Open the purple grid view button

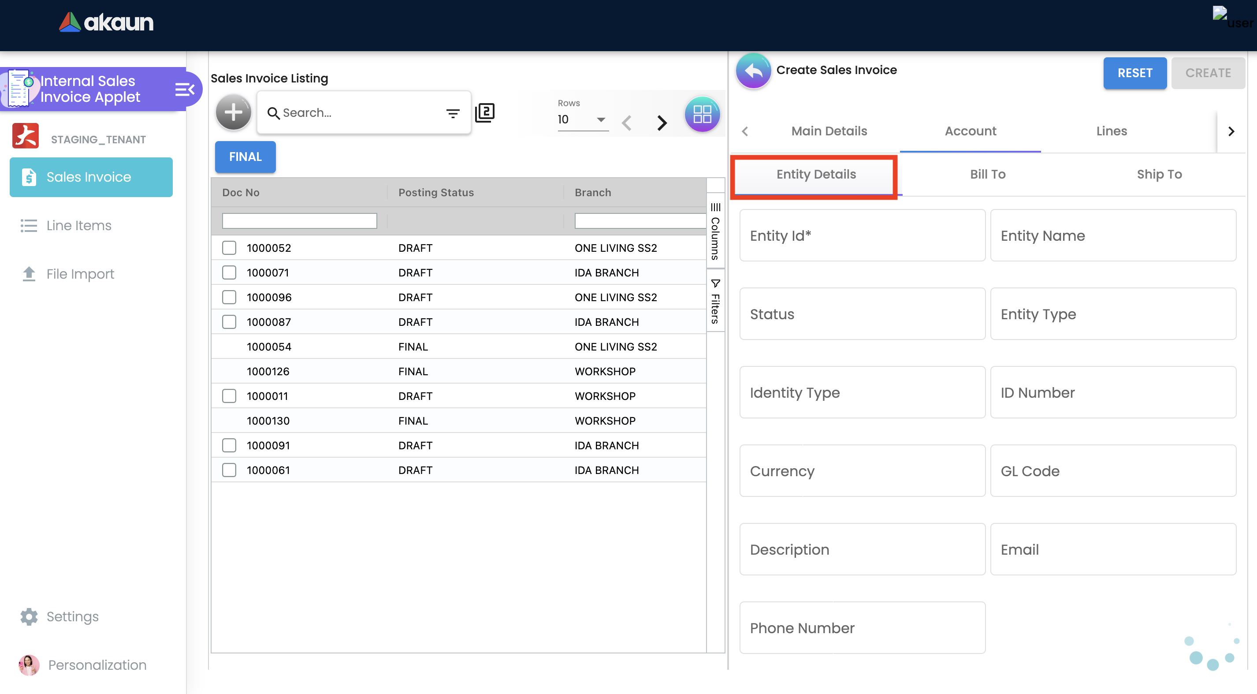[702, 114]
